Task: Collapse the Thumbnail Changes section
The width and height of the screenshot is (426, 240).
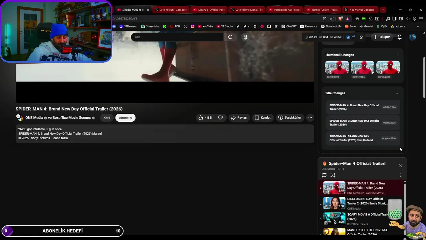Action: point(397,55)
